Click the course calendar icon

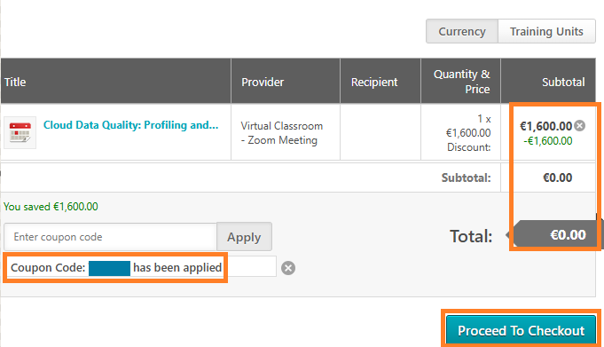coord(20,132)
